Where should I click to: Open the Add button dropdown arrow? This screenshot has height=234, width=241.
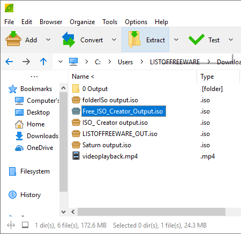pyautogui.click(x=48, y=40)
